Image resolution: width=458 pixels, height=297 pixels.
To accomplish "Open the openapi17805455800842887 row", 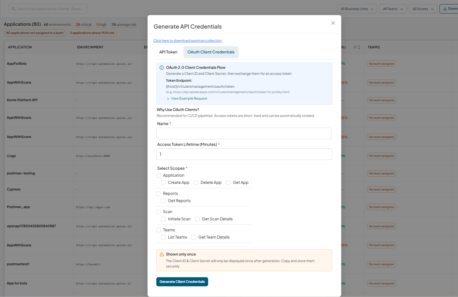I will point(31,226).
